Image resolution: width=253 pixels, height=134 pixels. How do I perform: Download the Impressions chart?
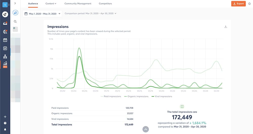pyautogui.click(x=225, y=27)
